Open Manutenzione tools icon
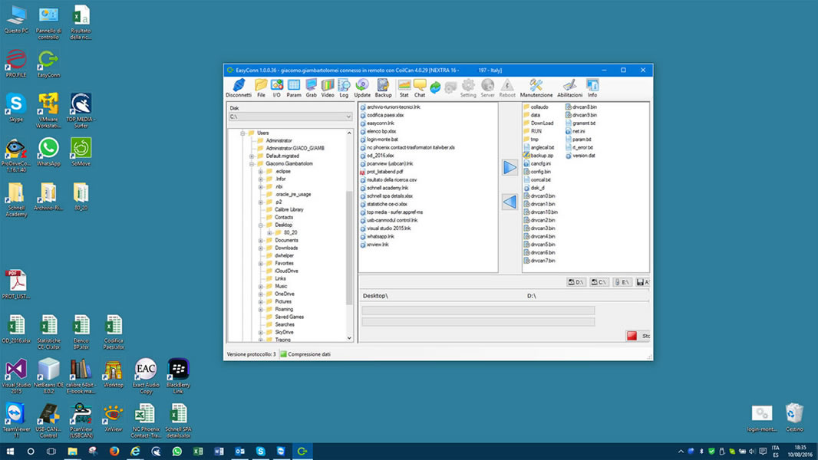818x460 pixels. tap(536, 88)
